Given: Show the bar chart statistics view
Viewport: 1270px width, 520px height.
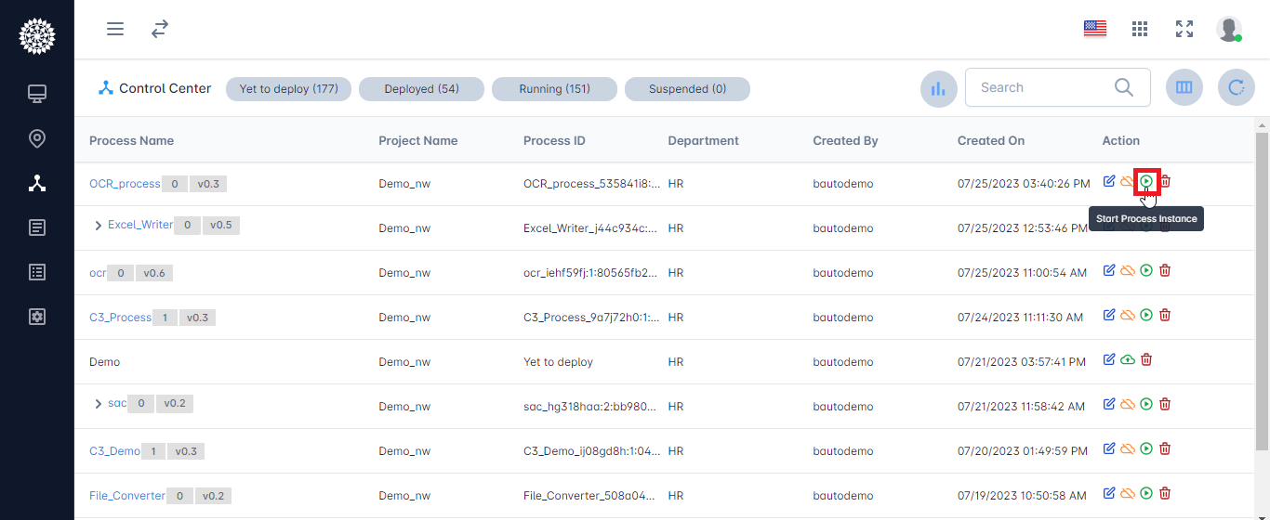Looking at the screenshot, I should click(939, 89).
